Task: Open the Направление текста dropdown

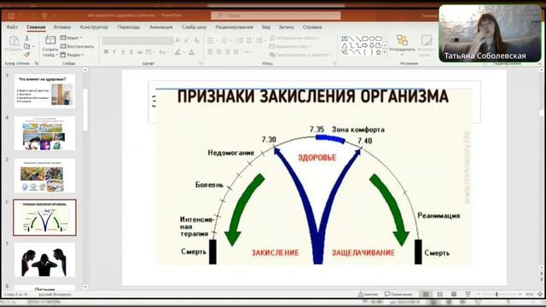Action: 294,38
